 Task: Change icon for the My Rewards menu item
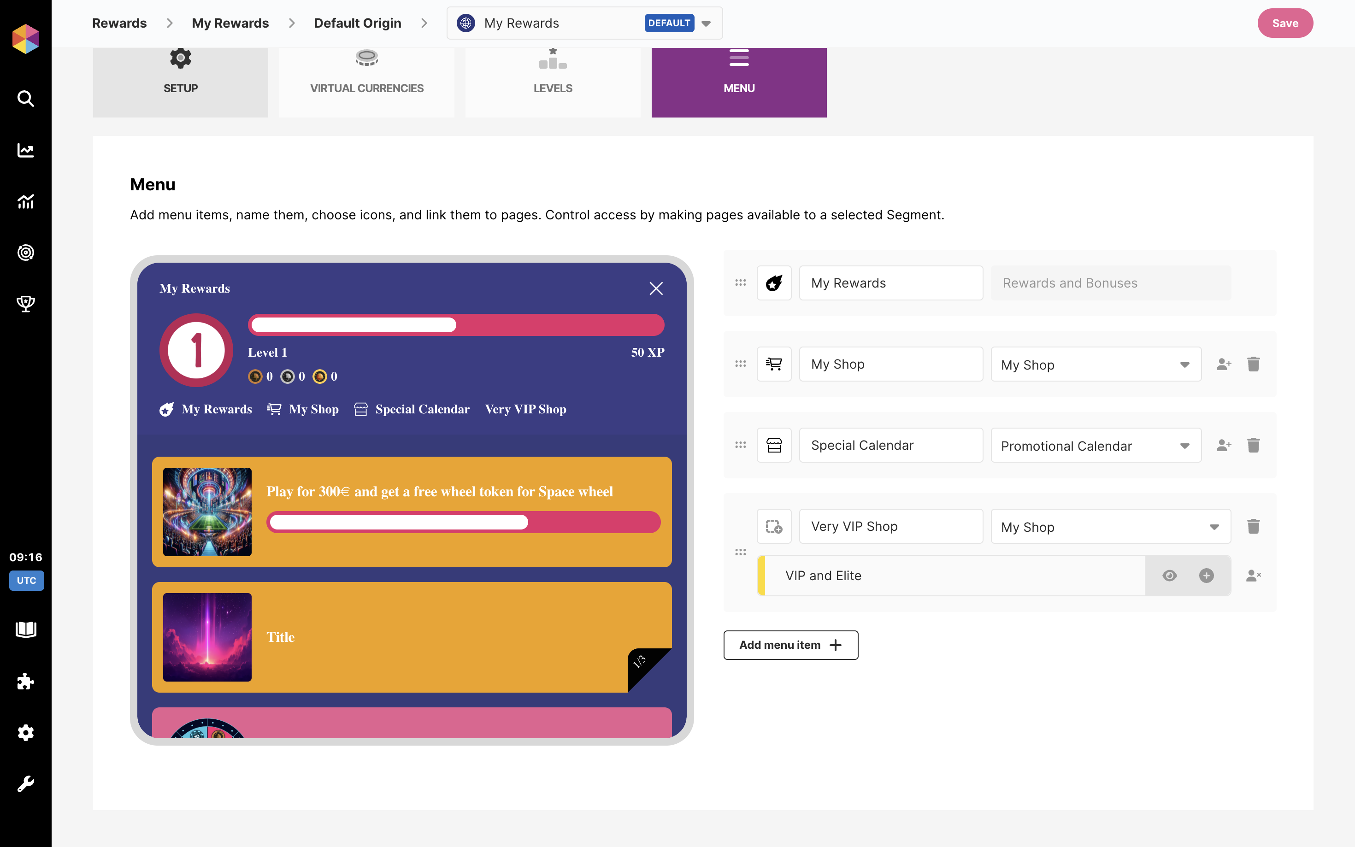pyautogui.click(x=773, y=283)
